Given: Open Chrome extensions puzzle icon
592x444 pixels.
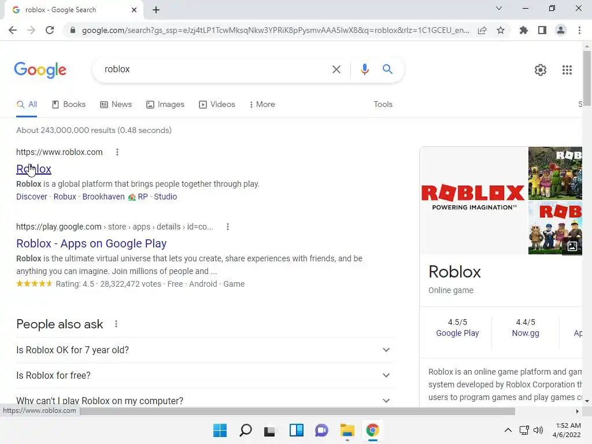Looking at the screenshot, I should 523,30.
